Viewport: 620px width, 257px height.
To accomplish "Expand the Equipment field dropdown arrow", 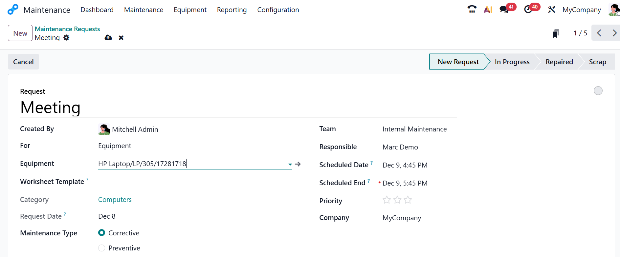I will [290, 164].
